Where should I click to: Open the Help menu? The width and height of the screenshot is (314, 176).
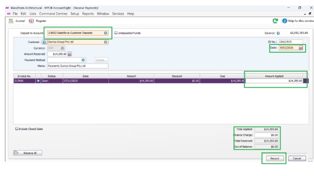tap(131, 14)
